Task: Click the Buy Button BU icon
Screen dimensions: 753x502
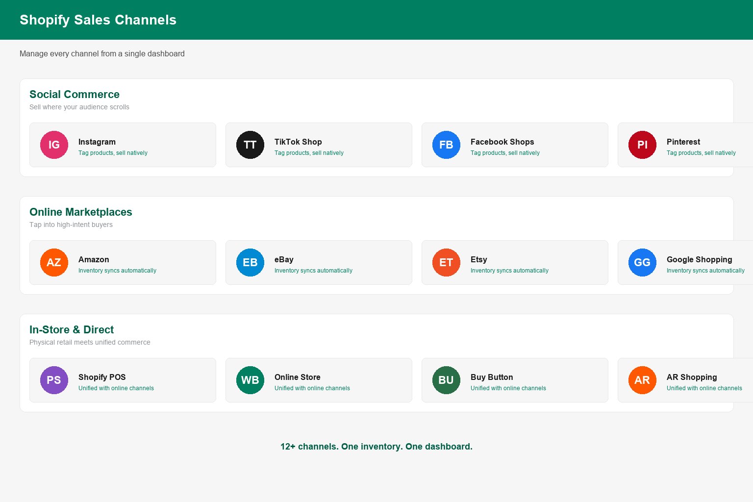Action: 446,380
